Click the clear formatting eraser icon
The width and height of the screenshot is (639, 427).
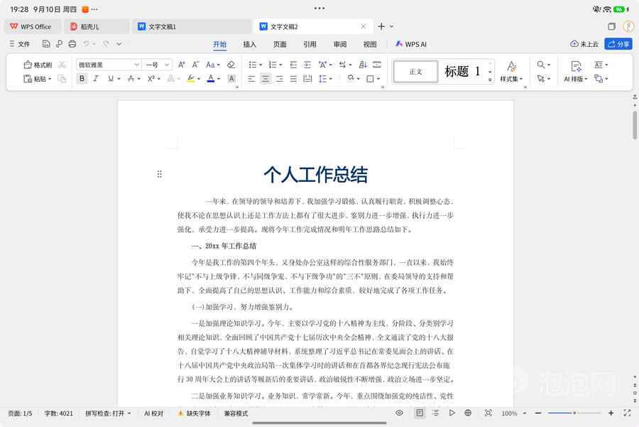(231, 65)
